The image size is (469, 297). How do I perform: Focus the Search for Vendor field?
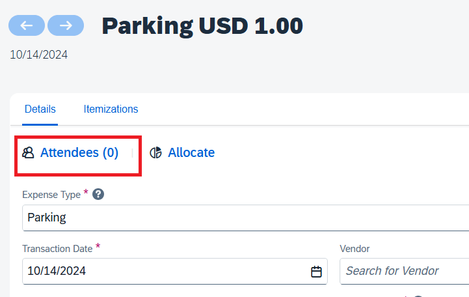(x=404, y=271)
